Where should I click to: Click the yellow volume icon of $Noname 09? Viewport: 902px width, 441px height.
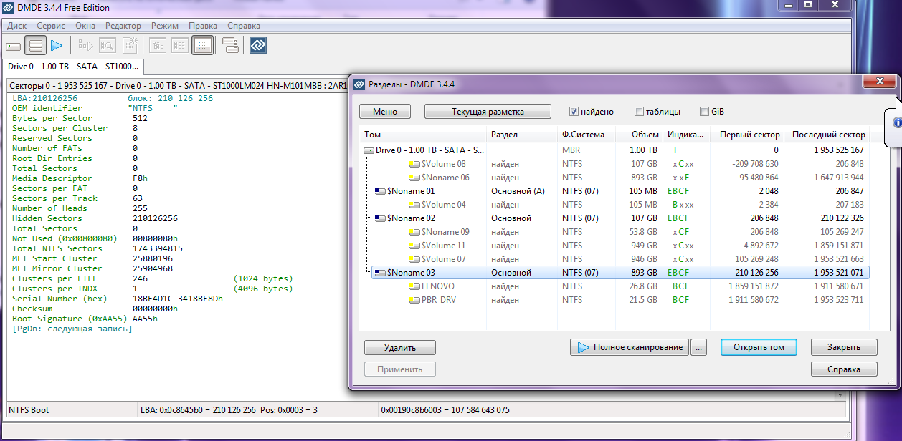click(x=414, y=232)
